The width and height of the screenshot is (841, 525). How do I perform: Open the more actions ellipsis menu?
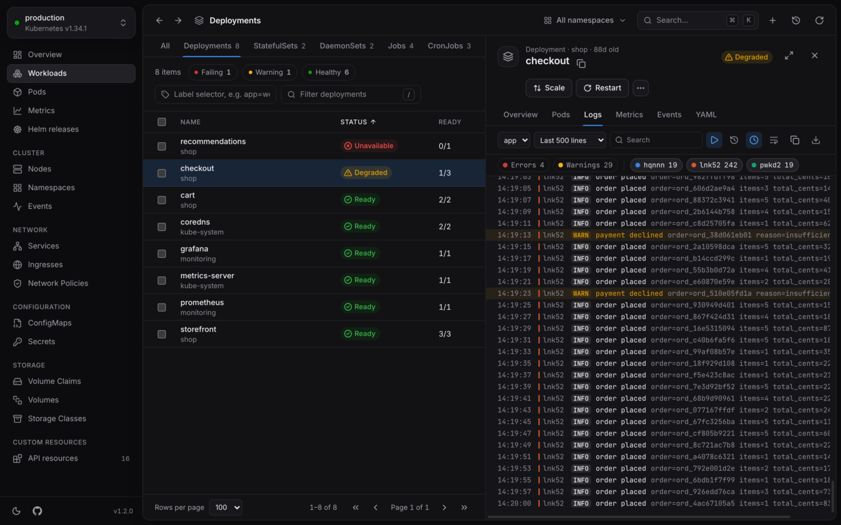[641, 88]
